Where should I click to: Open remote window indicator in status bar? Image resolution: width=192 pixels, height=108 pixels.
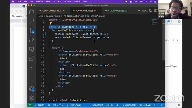click(x=30, y=105)
